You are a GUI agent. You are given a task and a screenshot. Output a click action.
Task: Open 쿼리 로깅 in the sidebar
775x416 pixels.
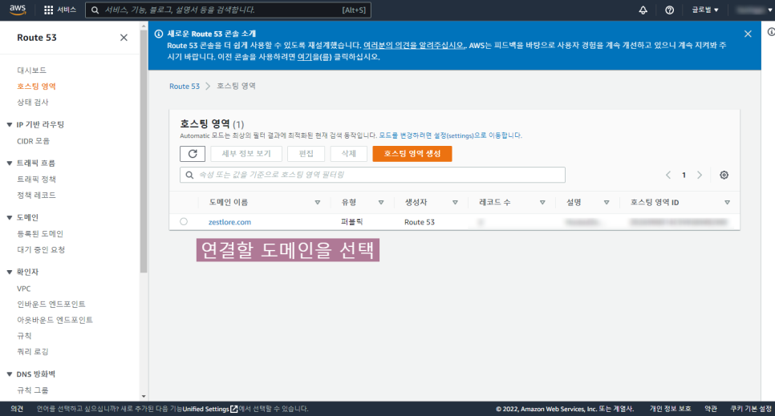pyautogui.click(x=33, y=352)
